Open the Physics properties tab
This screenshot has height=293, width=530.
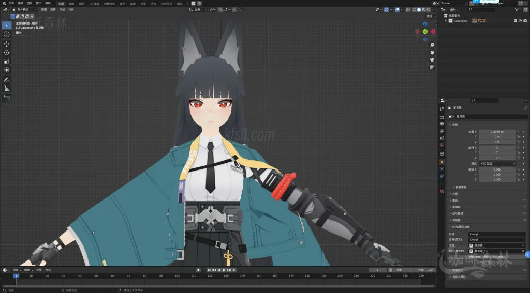442,169
